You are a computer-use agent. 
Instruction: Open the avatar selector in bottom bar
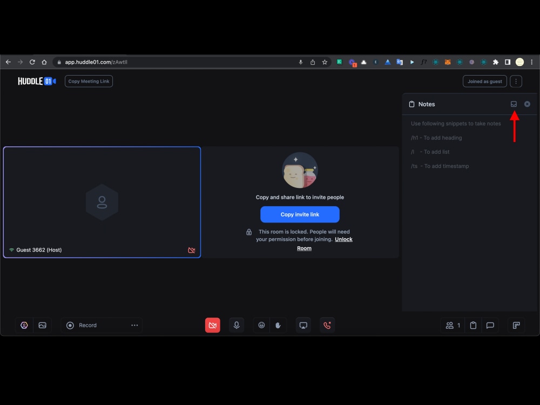24,325
